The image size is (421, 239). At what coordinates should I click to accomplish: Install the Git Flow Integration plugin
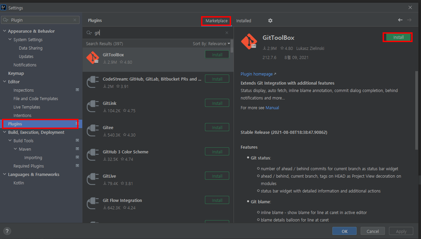tap(217, 200)
